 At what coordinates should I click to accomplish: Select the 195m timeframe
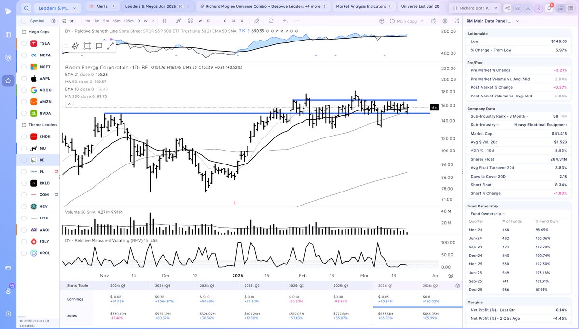click(x=129, y=21)
